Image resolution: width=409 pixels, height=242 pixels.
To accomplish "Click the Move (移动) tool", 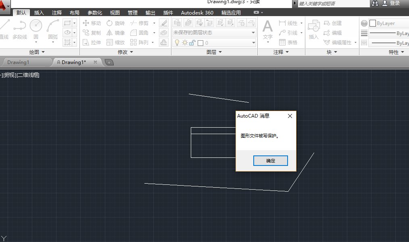I will (x=92, y=23).
